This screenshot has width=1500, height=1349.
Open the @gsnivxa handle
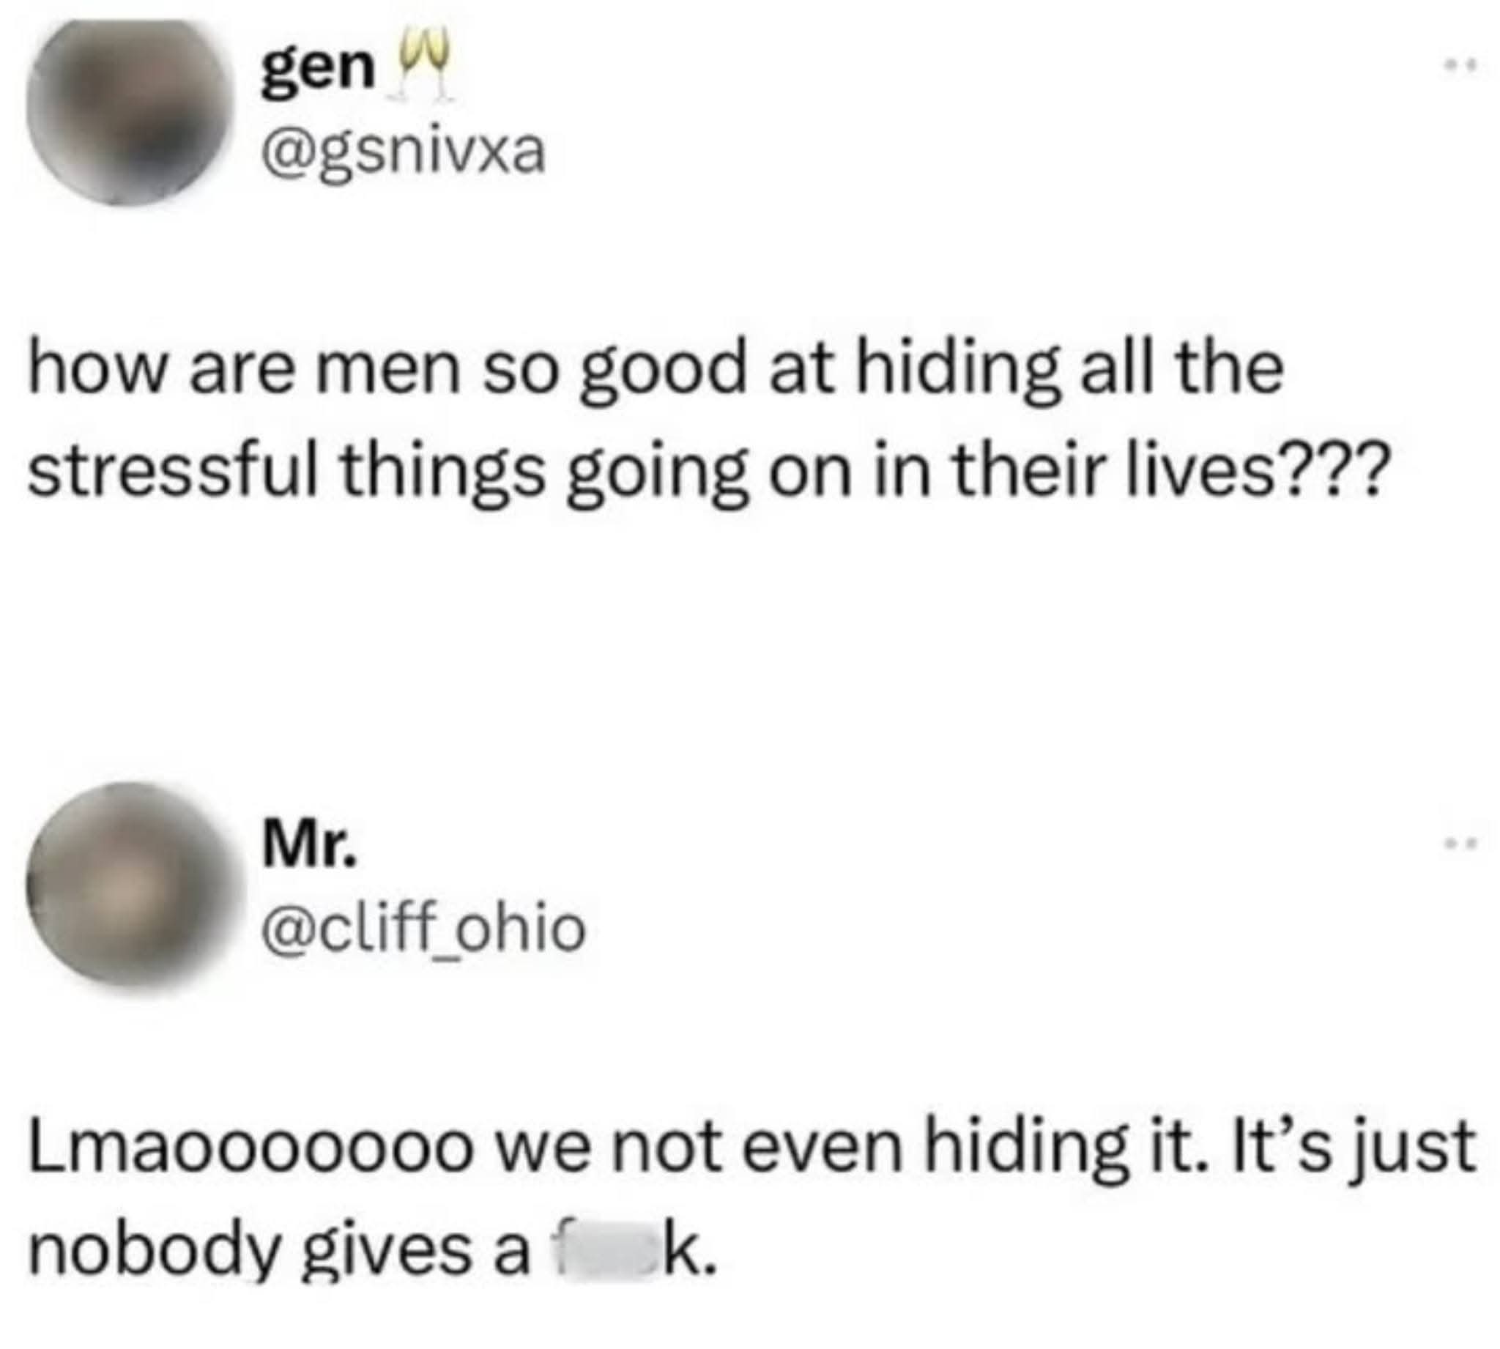point(402,154)
